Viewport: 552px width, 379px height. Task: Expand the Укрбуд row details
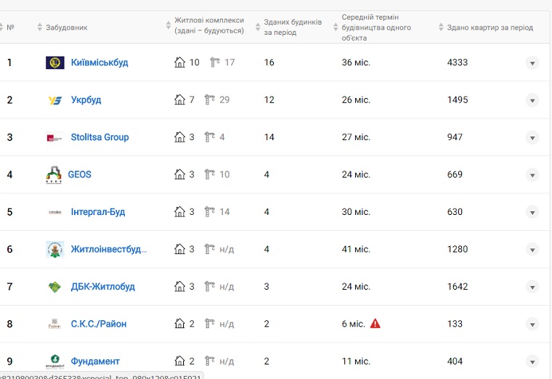tap(532, 100)
